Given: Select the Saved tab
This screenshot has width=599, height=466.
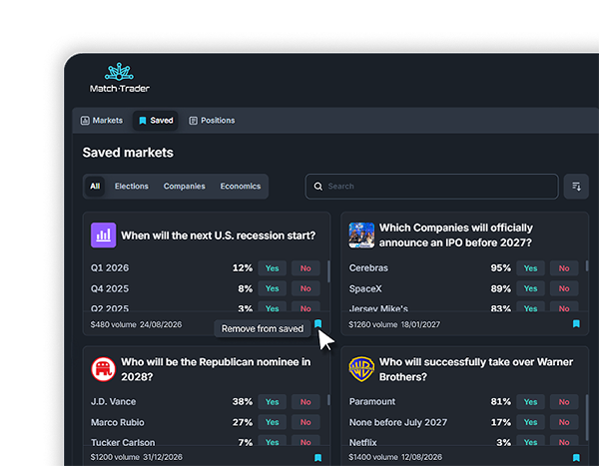Looking at the screenshot, I should 156,121.
